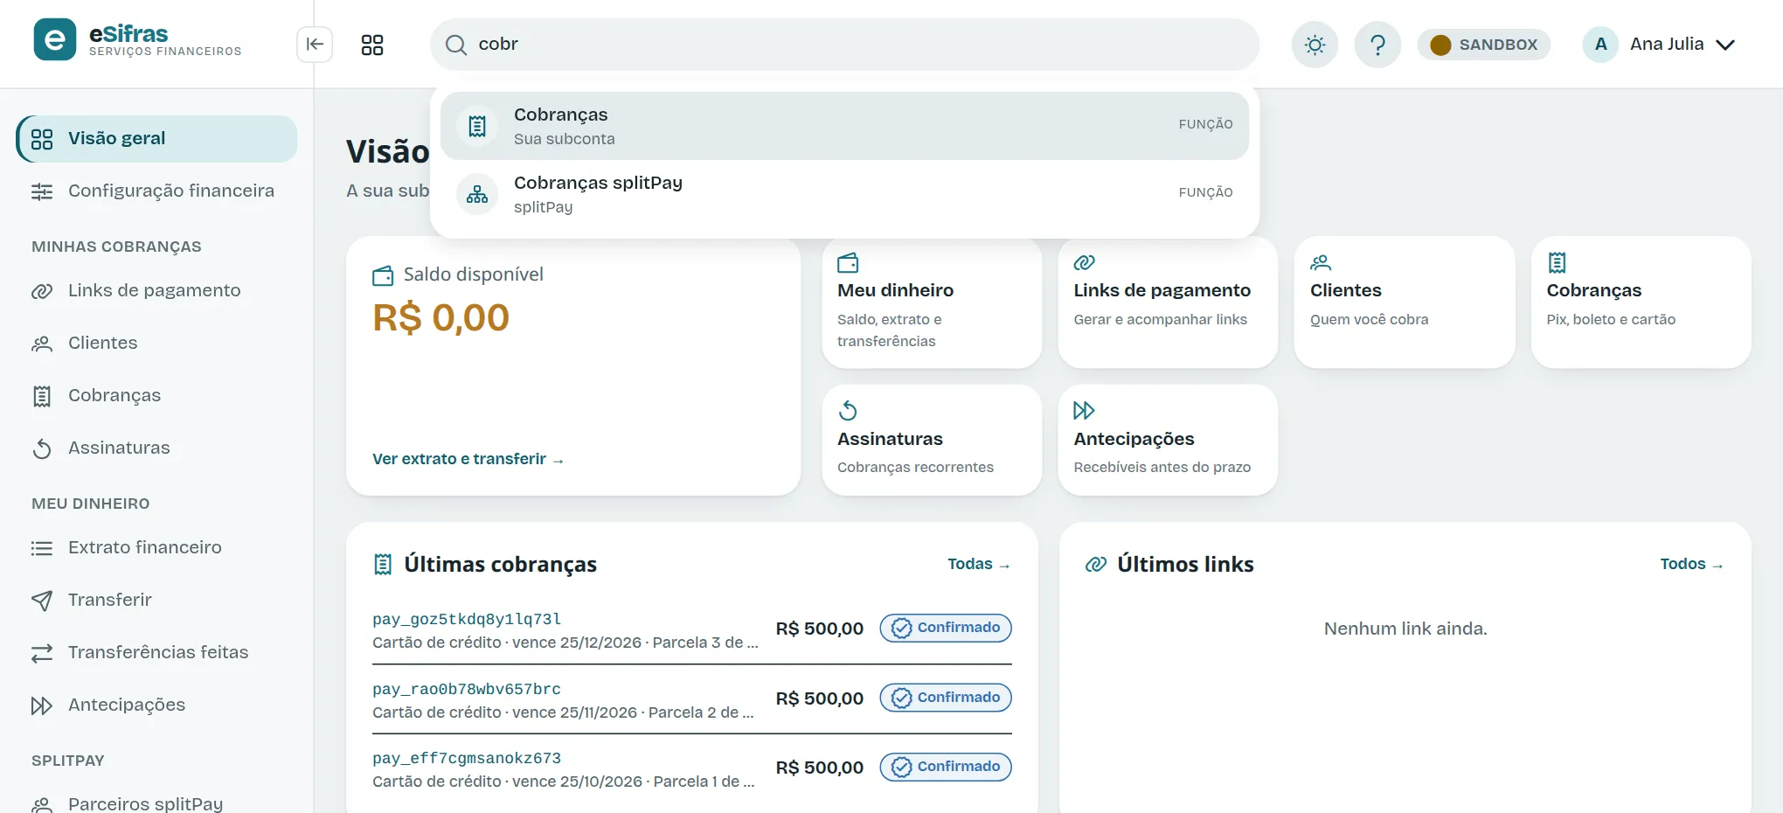Viewport: 1783px width, 813px height.
Task: Click the Cobranças sidebar receipt icon
Action: point(42,396)
